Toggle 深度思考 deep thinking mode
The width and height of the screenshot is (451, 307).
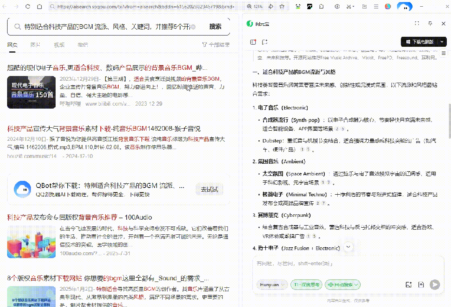click(x=306, y=284)
